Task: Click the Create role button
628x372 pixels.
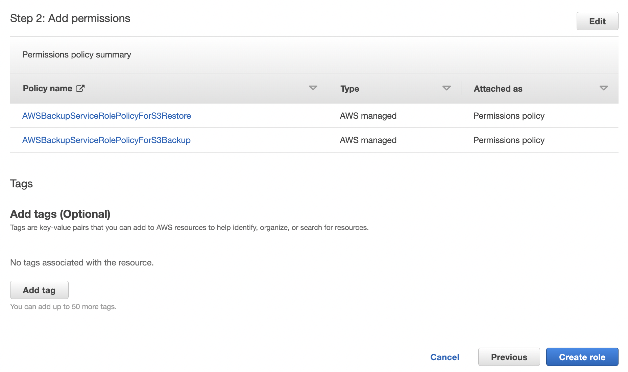Action: click(x=582, y=357)
